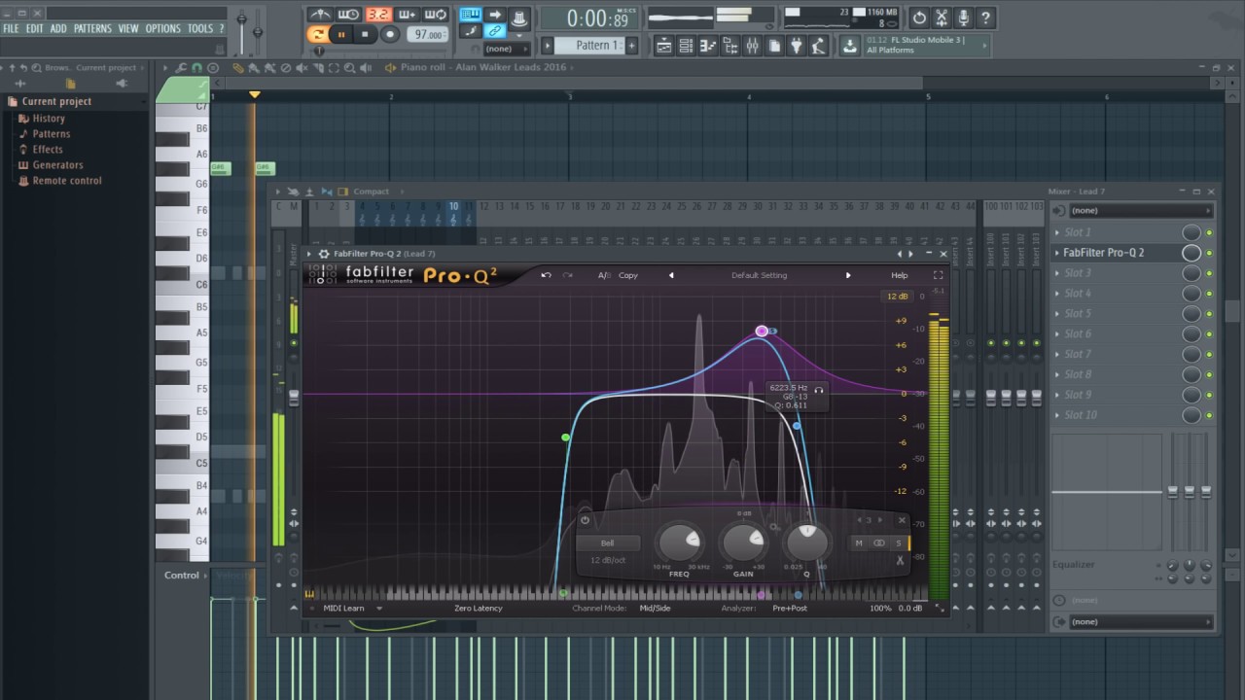
Task: Go to next preset arrow in Pro-Q 2
Action: coord(848,275)
